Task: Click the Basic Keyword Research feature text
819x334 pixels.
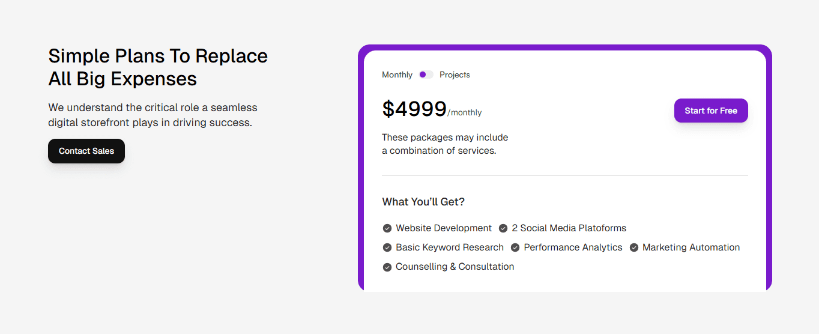Action: coord(450,247)
